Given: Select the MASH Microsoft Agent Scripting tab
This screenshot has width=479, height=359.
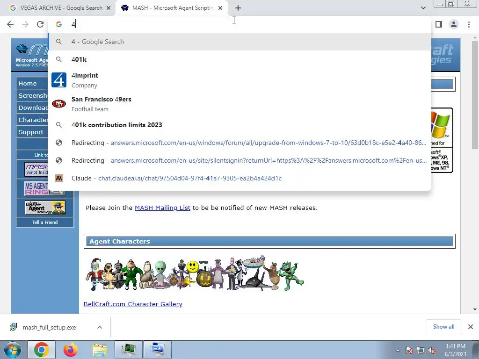Looking at the screenshot, I should [x=172, y=8].
